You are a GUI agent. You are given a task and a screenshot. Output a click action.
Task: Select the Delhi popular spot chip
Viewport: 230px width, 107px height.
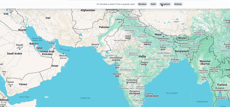153,4
